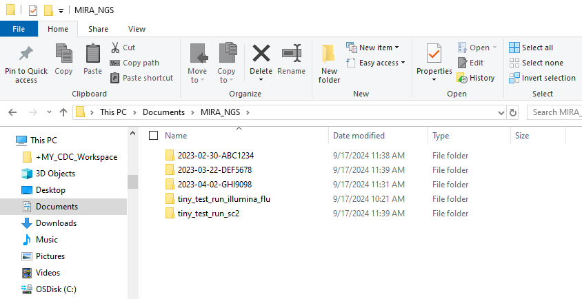Select folder 2023-02-30-ABC1234
The image size is (582, 299).
(210, 156)
